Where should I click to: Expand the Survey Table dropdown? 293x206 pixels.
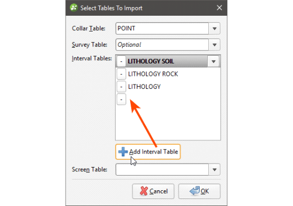click(x=214, y=45)
